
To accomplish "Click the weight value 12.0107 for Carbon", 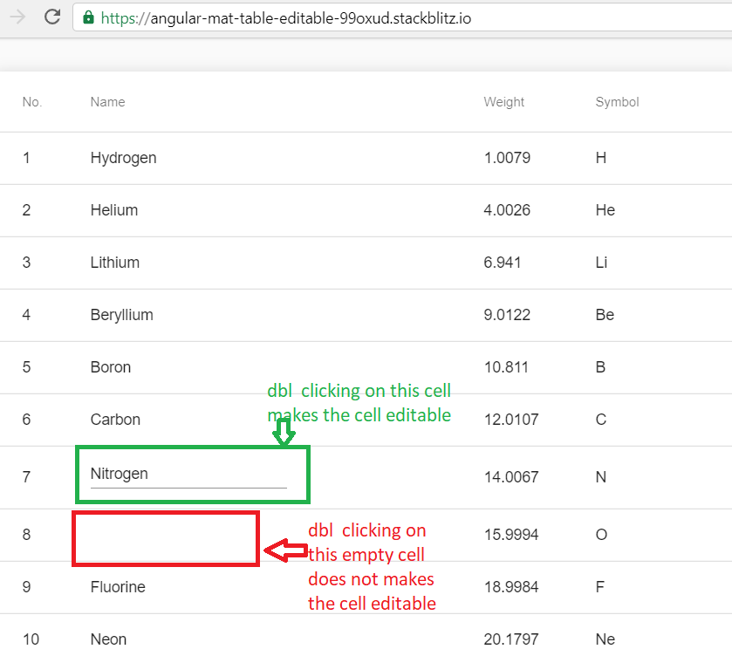I will coord(510,420).
